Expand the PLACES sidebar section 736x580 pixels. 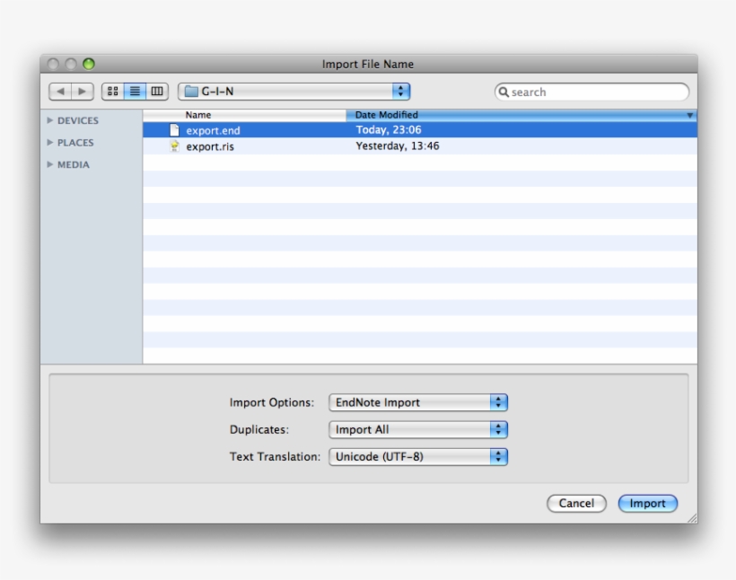(50, 143)
